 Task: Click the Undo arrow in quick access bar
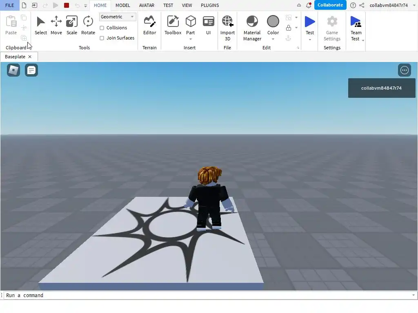point(77,5)
